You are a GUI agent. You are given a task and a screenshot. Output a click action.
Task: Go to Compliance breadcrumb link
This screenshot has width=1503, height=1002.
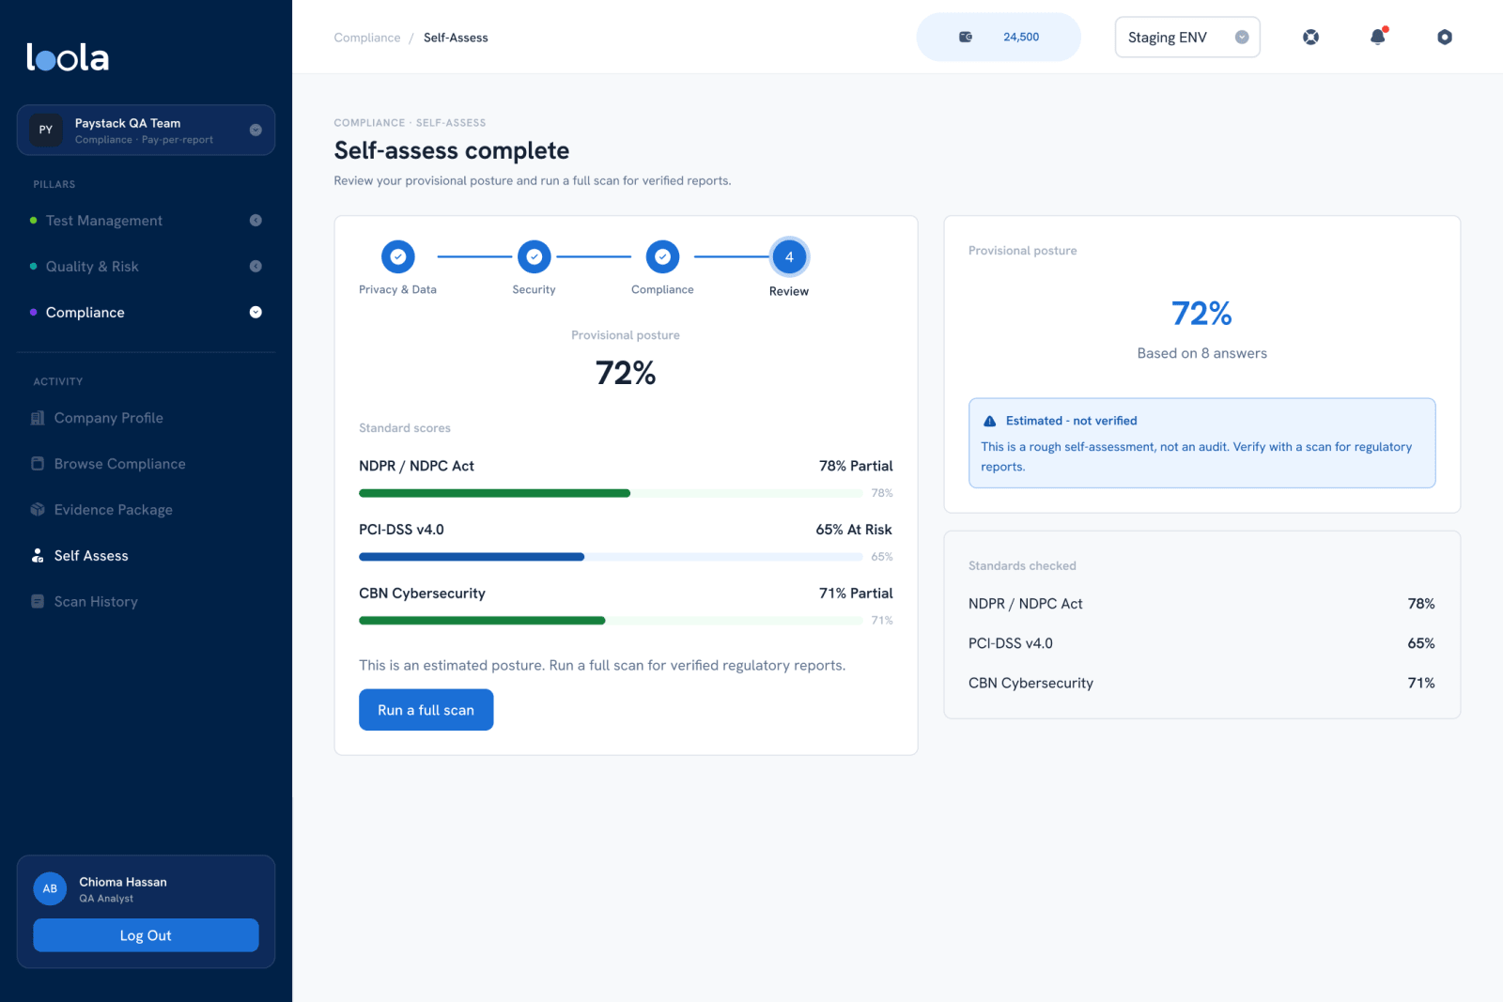(367, 38)
